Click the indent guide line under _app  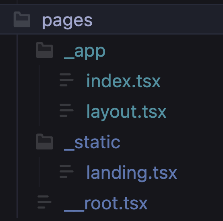tap(39, 96)
